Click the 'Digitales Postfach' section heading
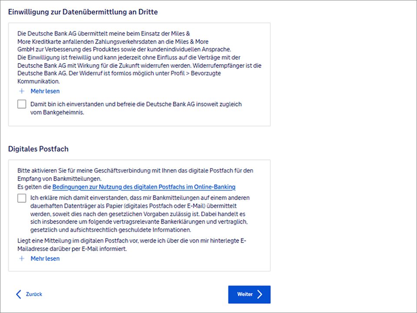Viewport: 417px width, 313px height. point(38,149)
